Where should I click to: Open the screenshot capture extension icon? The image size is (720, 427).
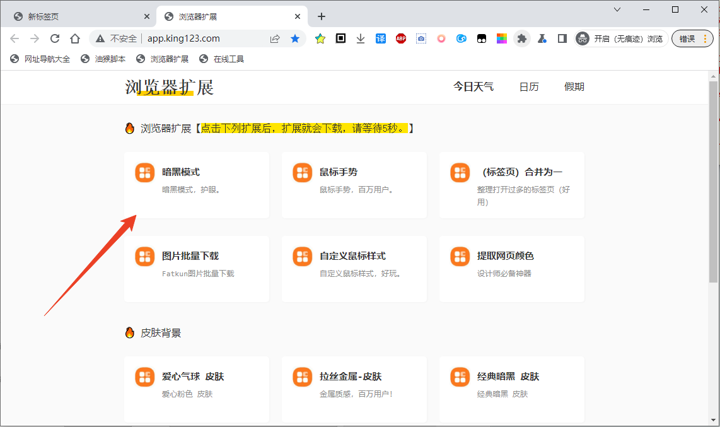(x=421, y=38)
